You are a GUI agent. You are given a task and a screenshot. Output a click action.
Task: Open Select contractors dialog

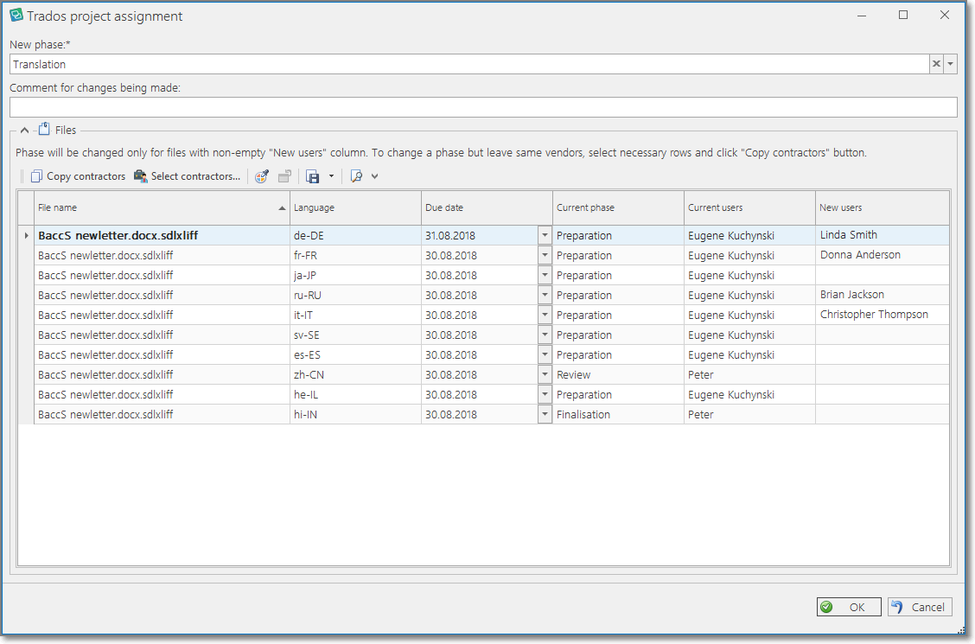point(188,176)
